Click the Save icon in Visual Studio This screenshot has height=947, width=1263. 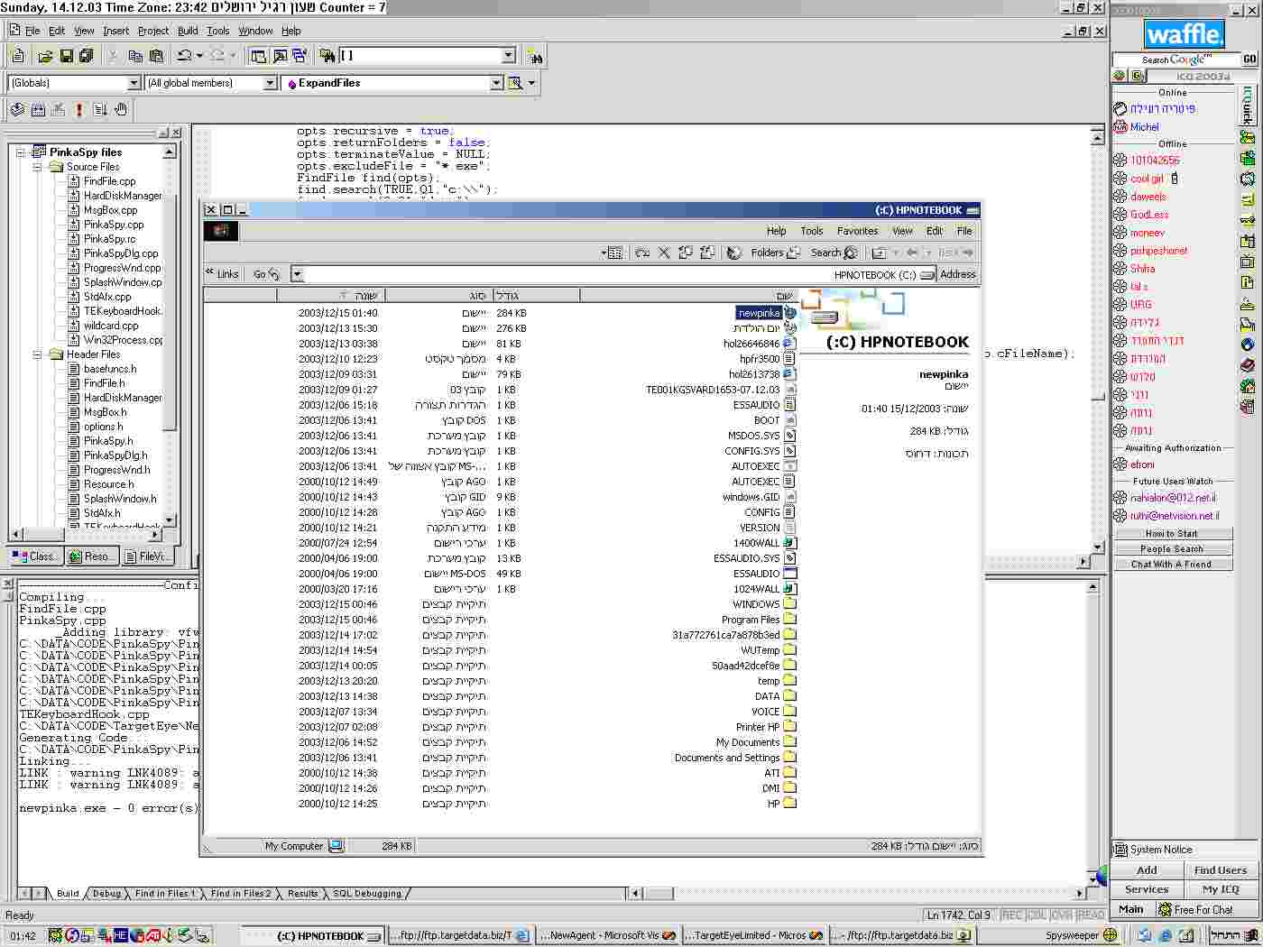coord(66,56)
